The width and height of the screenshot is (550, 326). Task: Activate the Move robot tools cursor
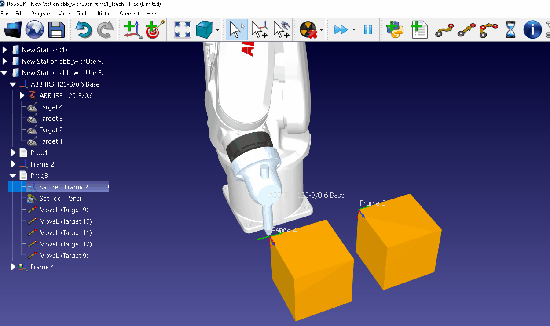pyautogui.click(x=281, y=30)
